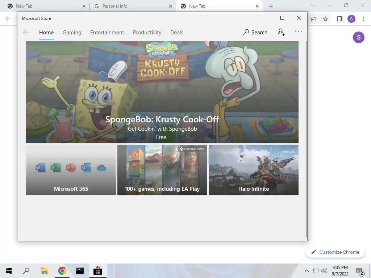Open the Home tab in Microsoft Store
This screenshot has width=371, height=278.
(46, 32)
